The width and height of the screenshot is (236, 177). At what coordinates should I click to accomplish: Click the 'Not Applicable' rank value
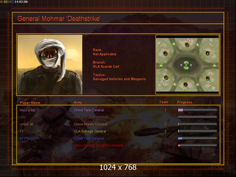click(105, 54)
